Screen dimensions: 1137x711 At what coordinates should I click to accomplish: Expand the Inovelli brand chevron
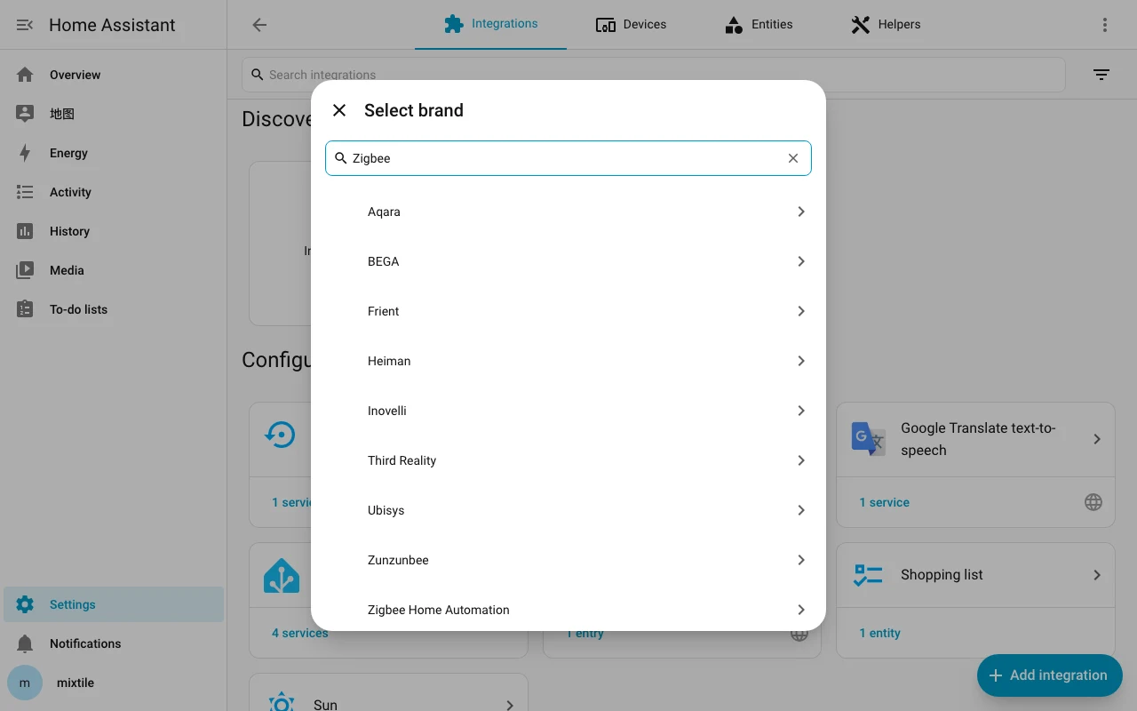click(x=800, y=411)
